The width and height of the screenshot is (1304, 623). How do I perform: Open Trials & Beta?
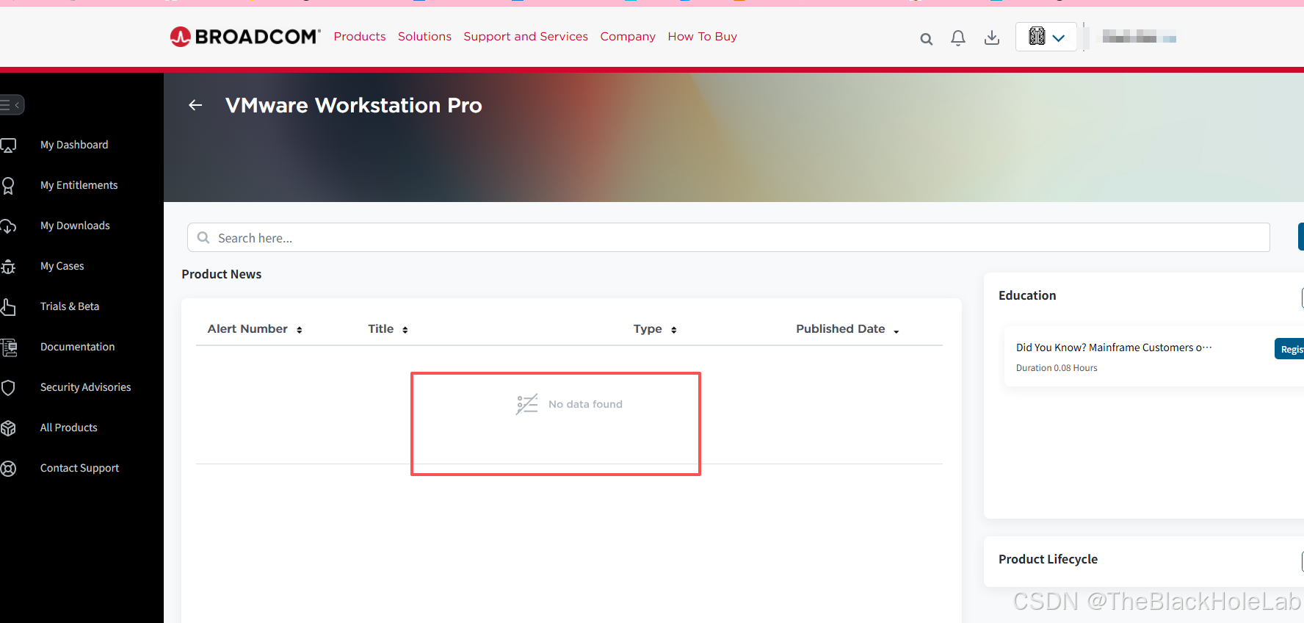(x=70, y=306)
